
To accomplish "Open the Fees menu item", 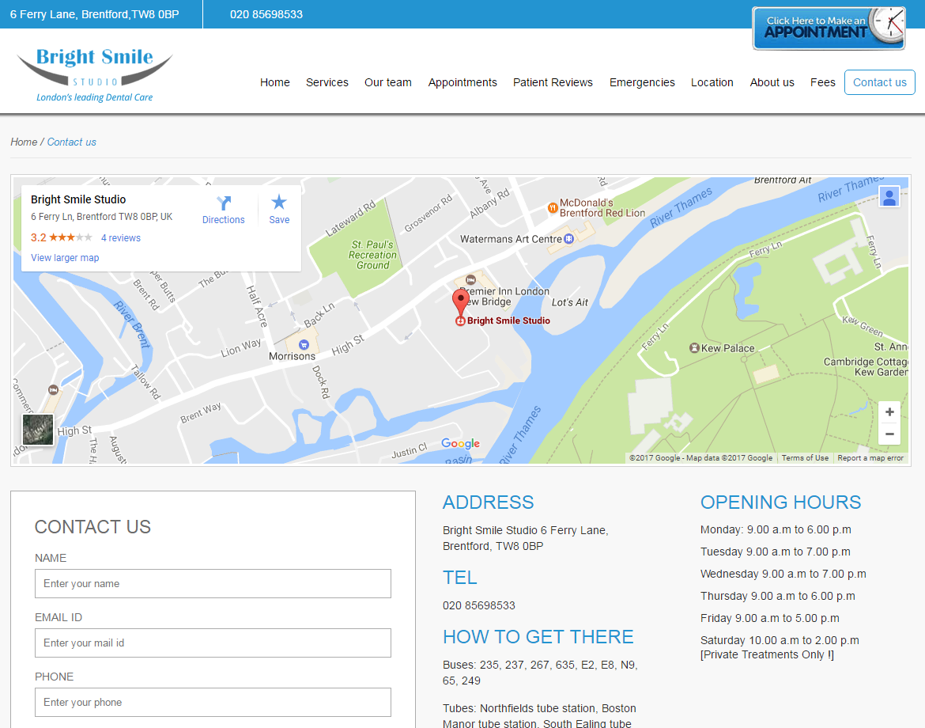I will (x=822, y=82).
